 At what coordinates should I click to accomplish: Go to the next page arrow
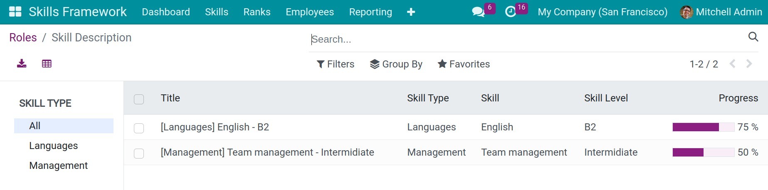click(x=749, y=64)
